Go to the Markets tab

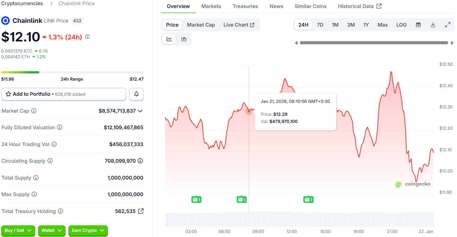click(x=211, y=6)
